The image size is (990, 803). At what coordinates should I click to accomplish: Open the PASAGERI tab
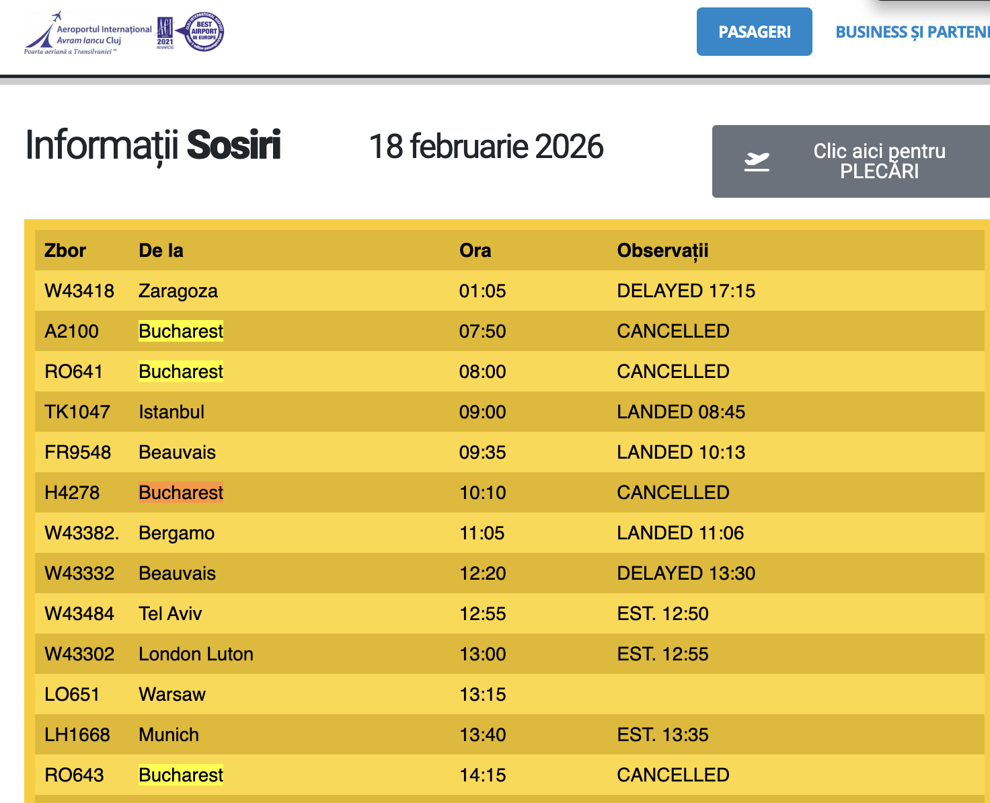click(x=754, y=32)
